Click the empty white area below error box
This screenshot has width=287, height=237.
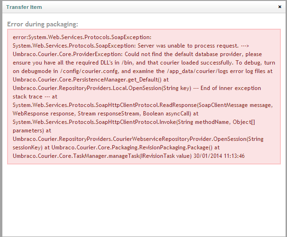click(x=143, y=200)
